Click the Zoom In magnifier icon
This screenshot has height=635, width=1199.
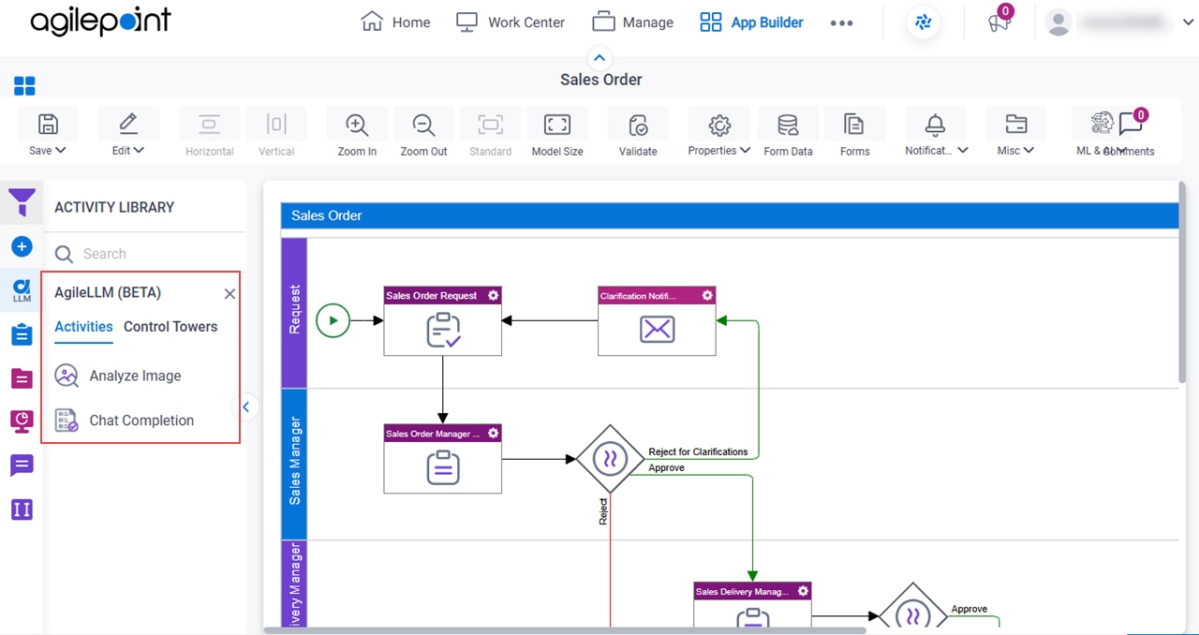[x=357, y=125]
